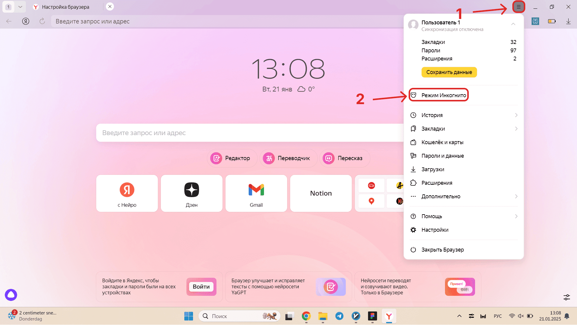
Task: Open the Yandex browser hamburger menu
Action: tap(519, 7)
